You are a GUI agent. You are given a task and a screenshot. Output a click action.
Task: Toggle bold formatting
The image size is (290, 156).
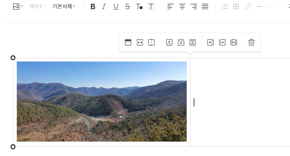93,7
